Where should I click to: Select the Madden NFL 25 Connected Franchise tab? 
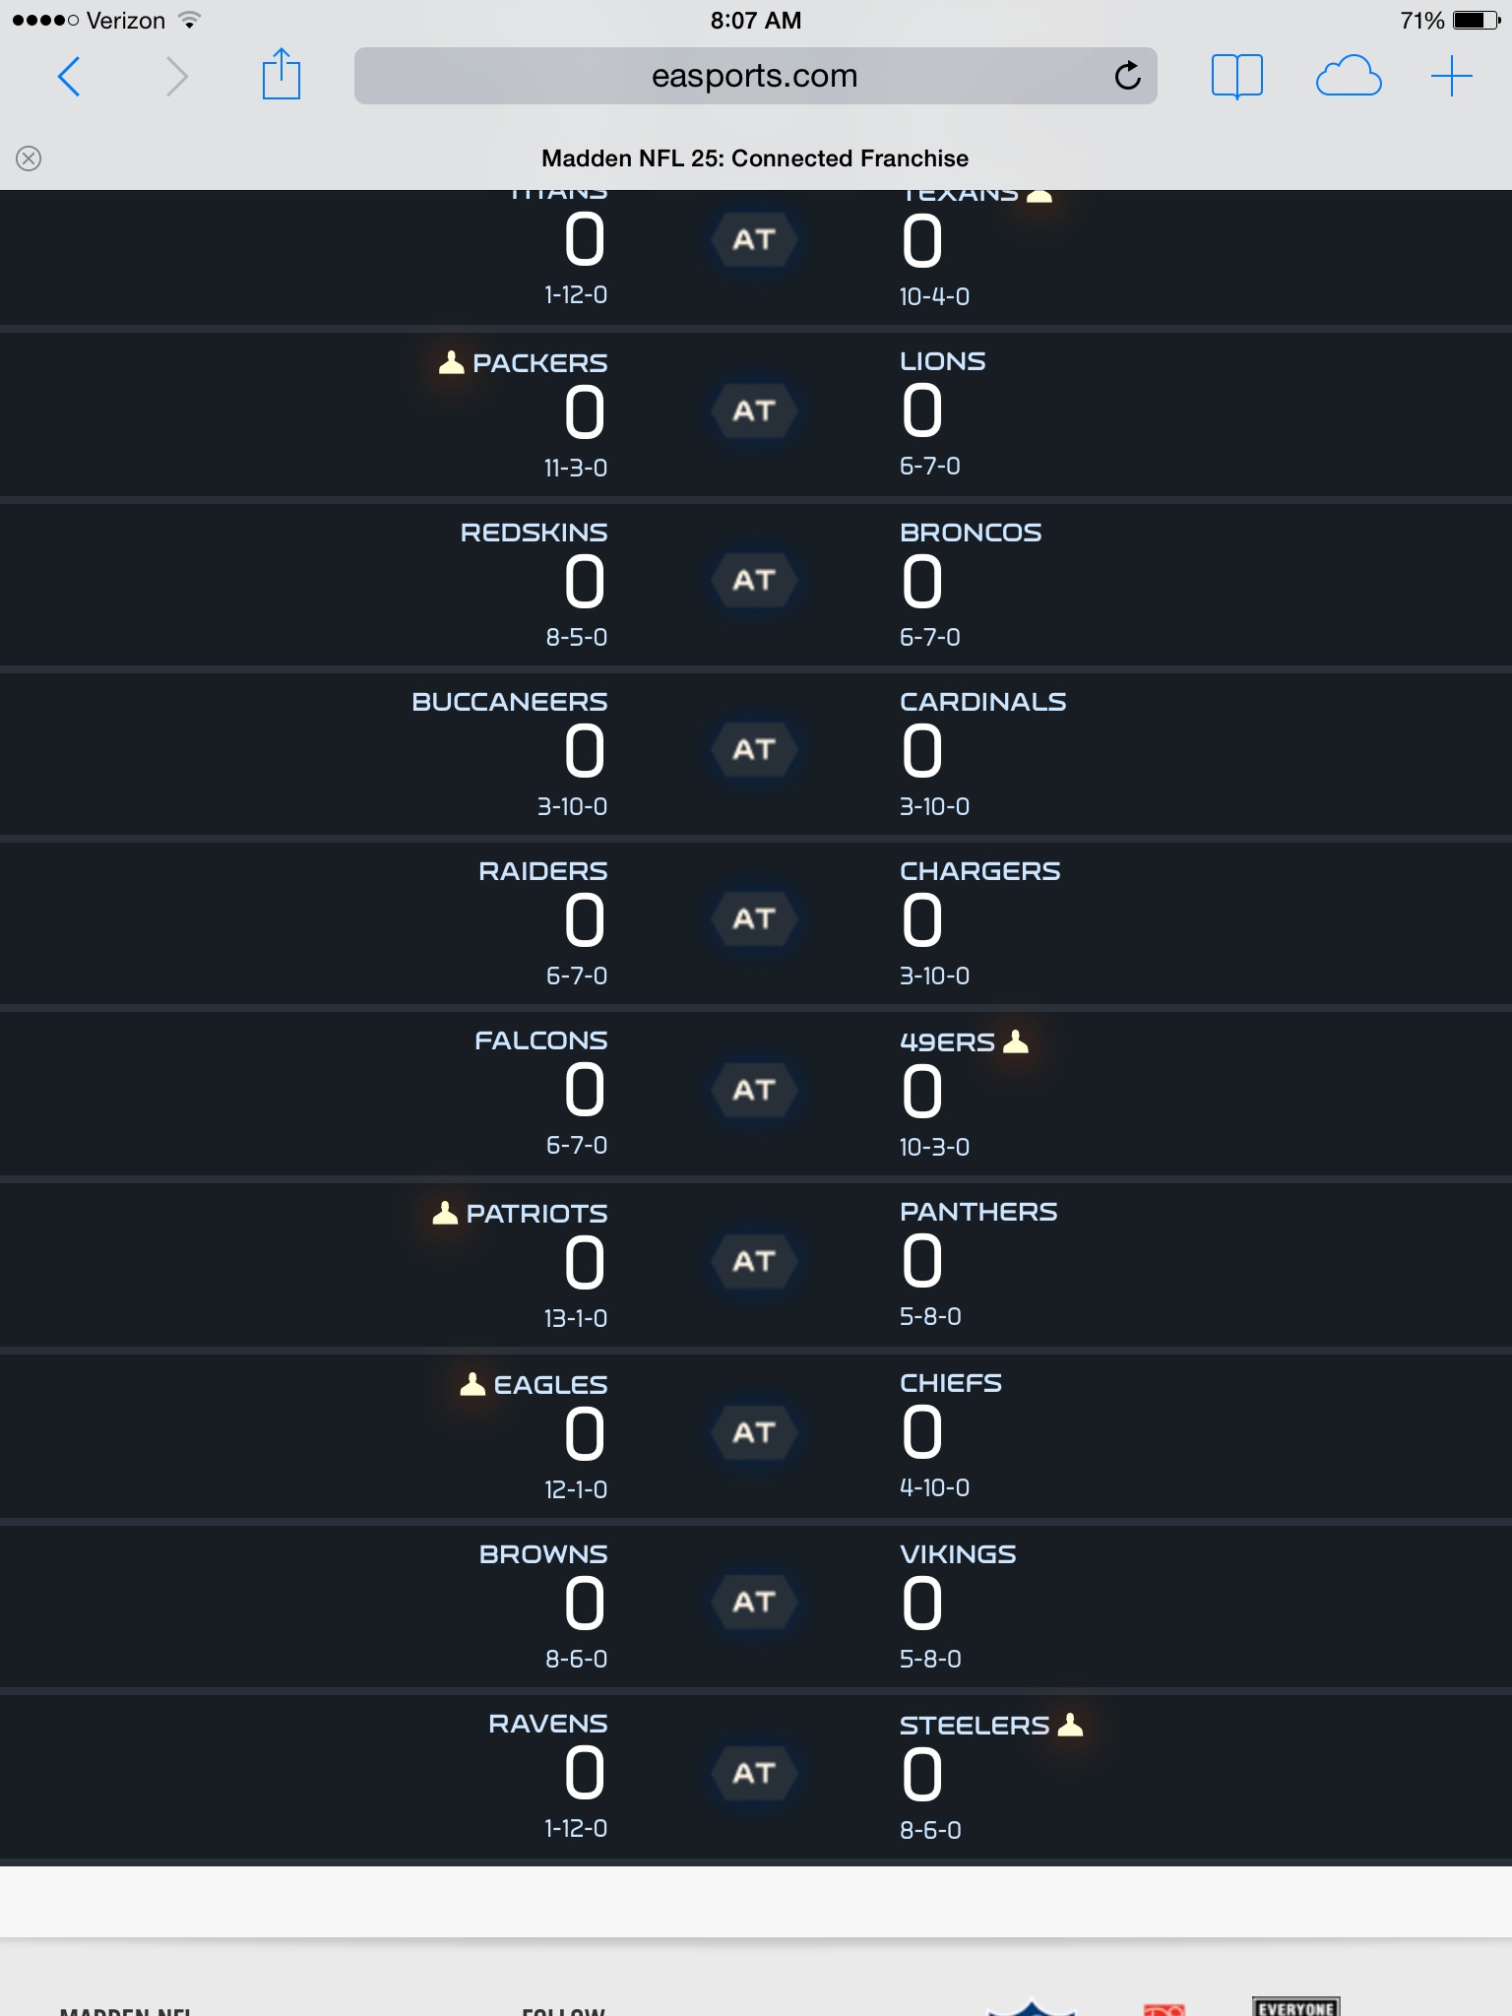755,158
